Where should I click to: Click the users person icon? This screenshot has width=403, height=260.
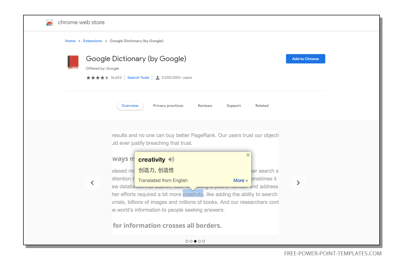pos(158,78)
